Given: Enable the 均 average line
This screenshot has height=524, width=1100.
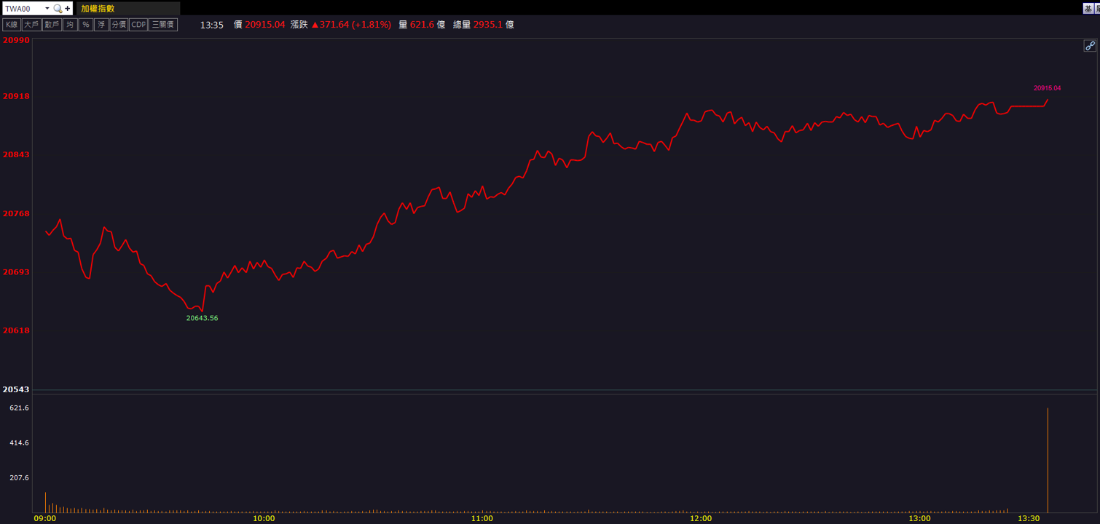Looking at the screenshot, I should click(70, 25).
